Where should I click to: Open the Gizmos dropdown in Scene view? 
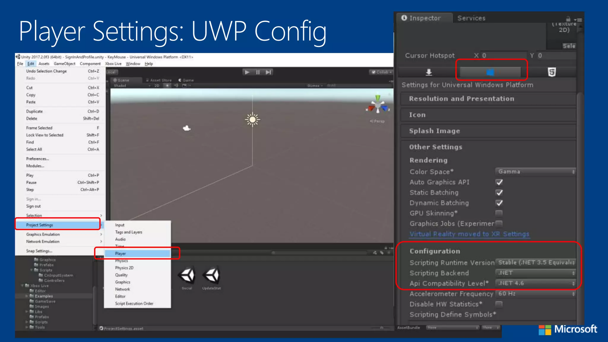pyautogui.click(x=315, y=85)
